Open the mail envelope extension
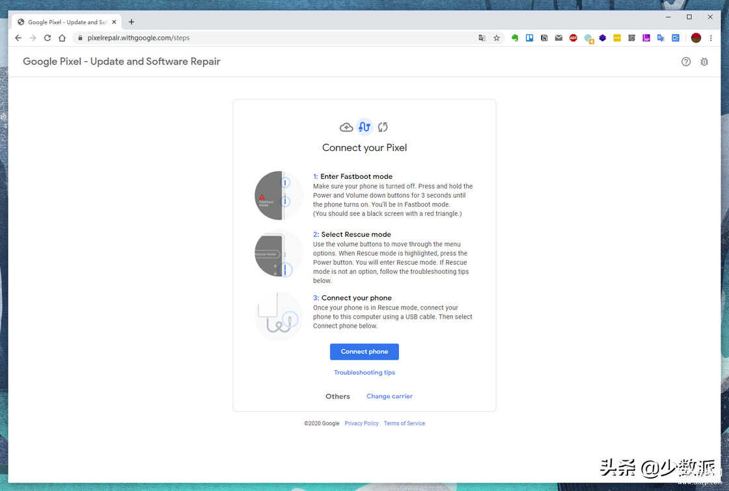The image size is (729, 491). pyautogui.click(x=559, y=38)
